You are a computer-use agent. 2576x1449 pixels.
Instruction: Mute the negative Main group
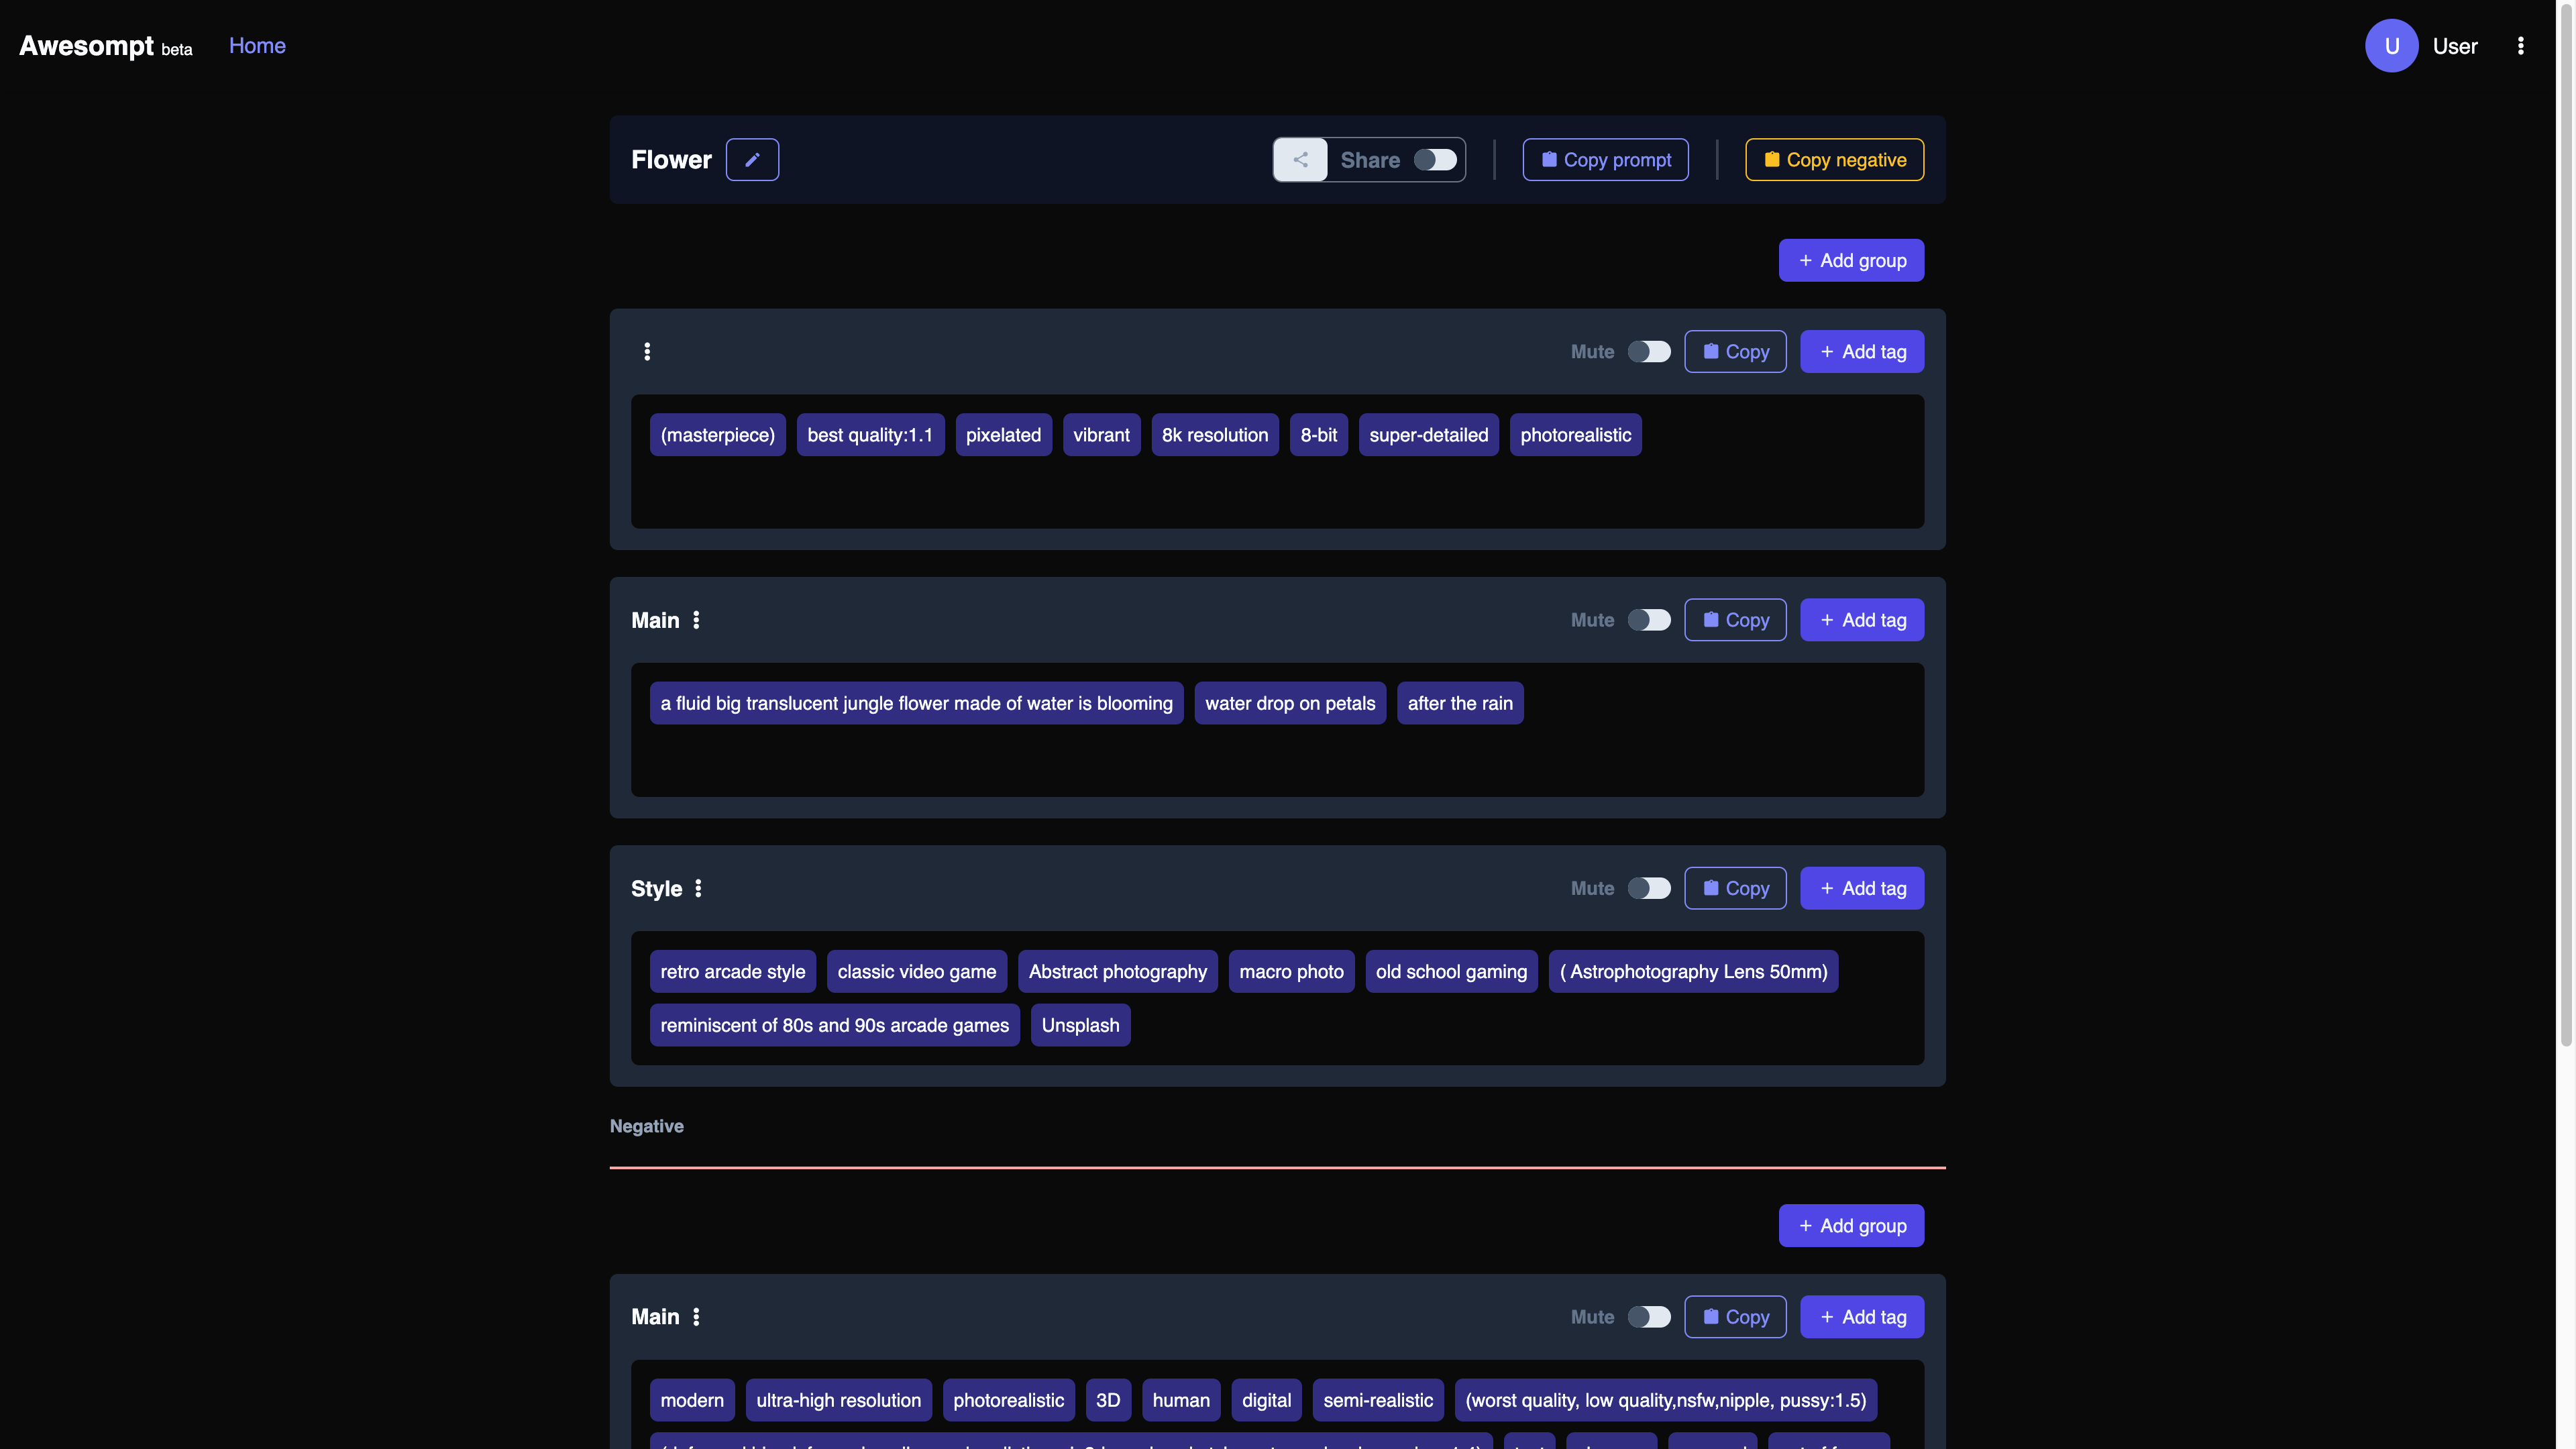coord(1648,1317)
